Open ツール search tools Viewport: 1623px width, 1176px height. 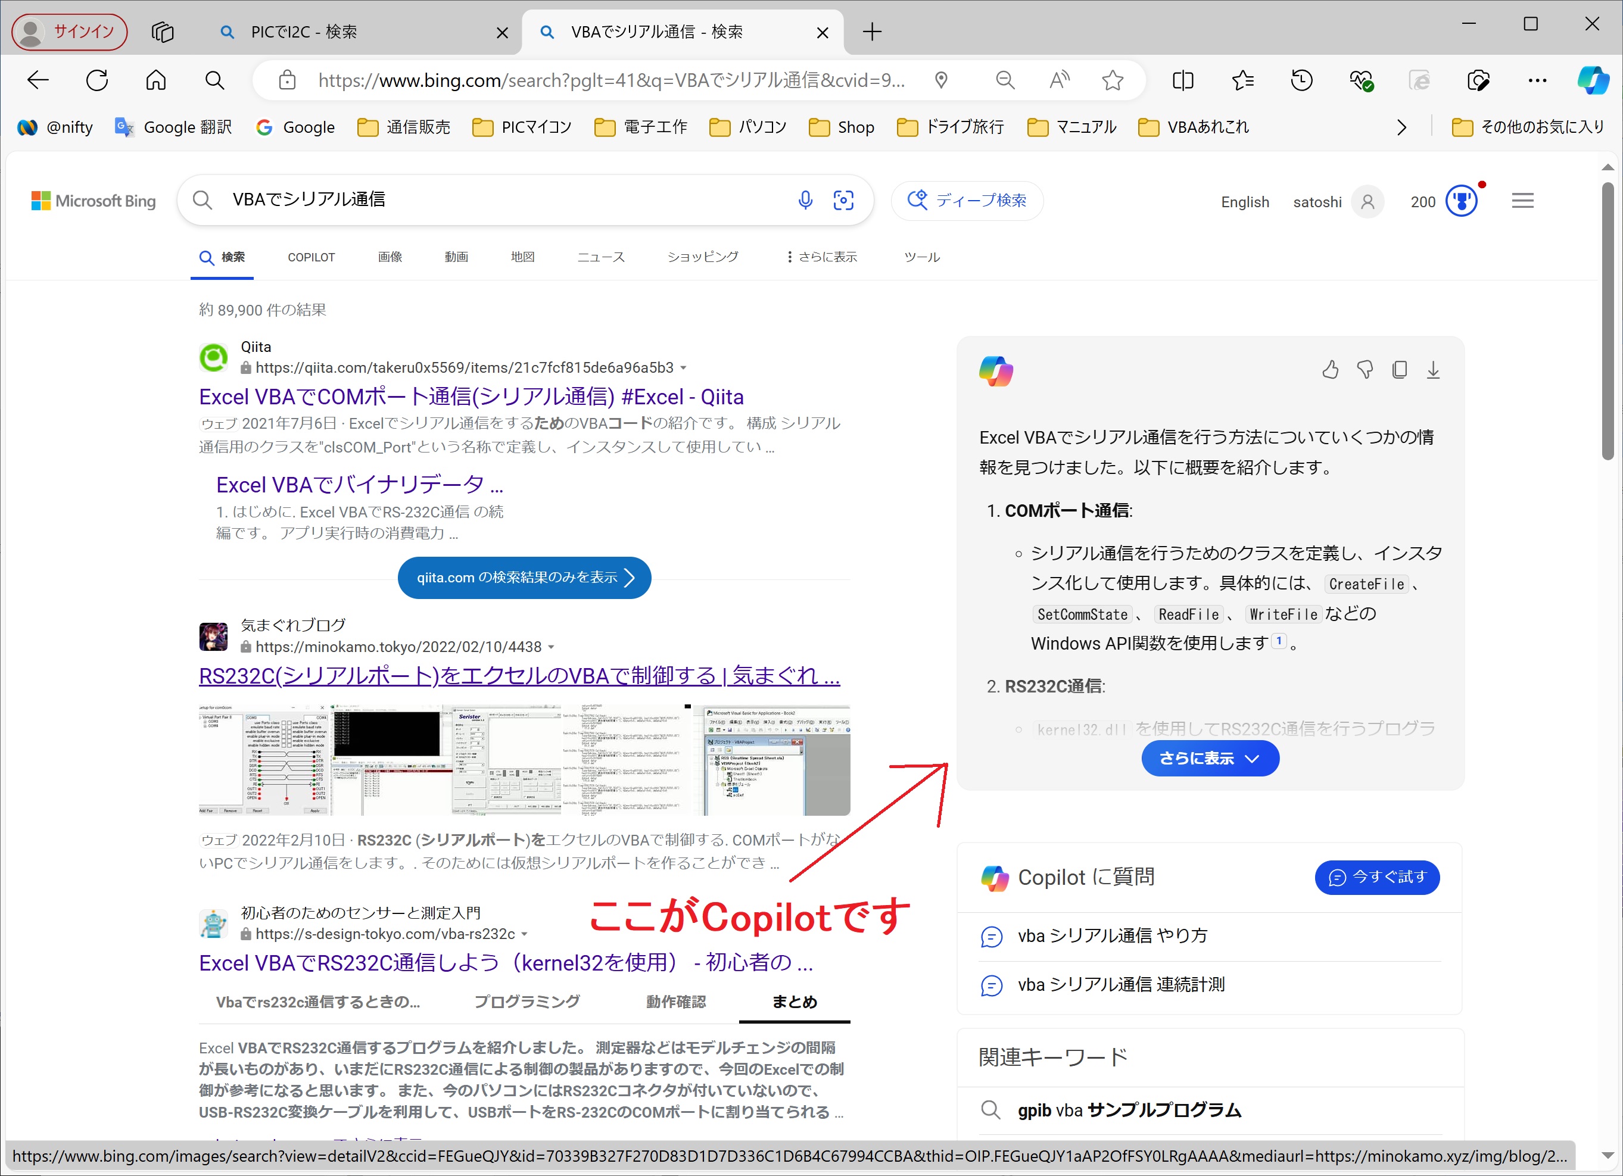(922, 257)
